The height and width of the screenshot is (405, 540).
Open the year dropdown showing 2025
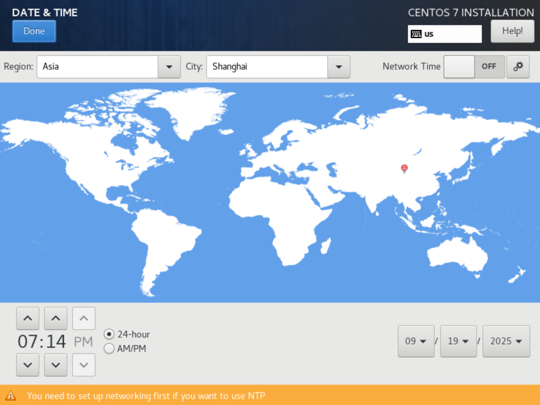pos(506,341)
